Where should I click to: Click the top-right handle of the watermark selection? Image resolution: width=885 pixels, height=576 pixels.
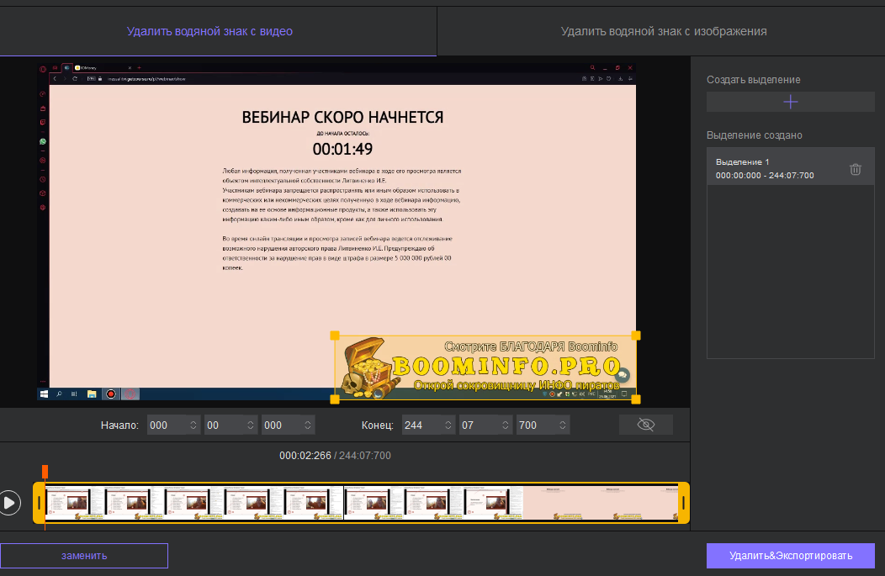coord(635,336)
